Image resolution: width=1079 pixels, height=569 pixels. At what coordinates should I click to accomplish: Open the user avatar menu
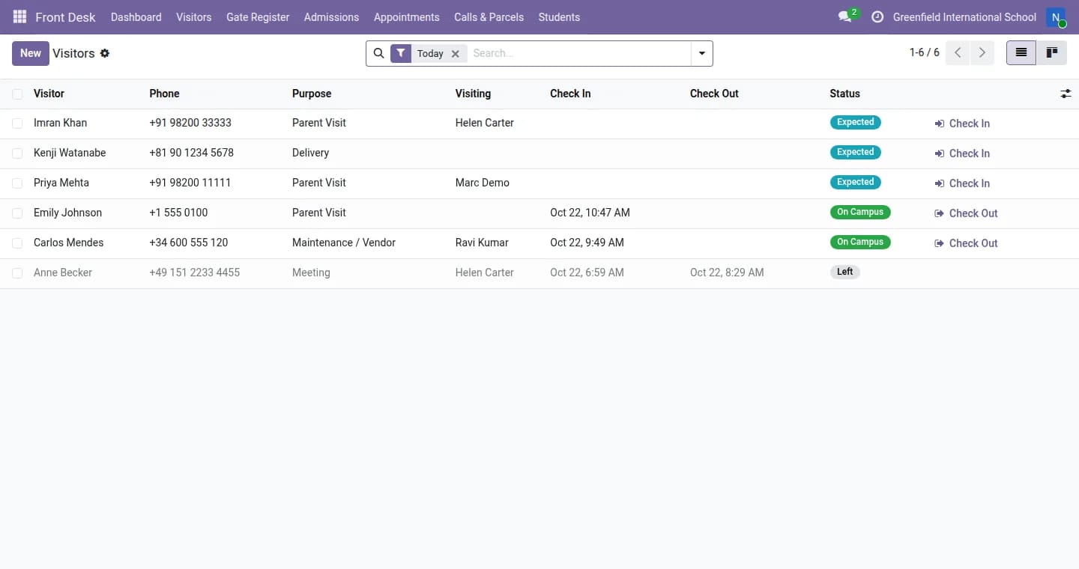tap(1056, 17)
